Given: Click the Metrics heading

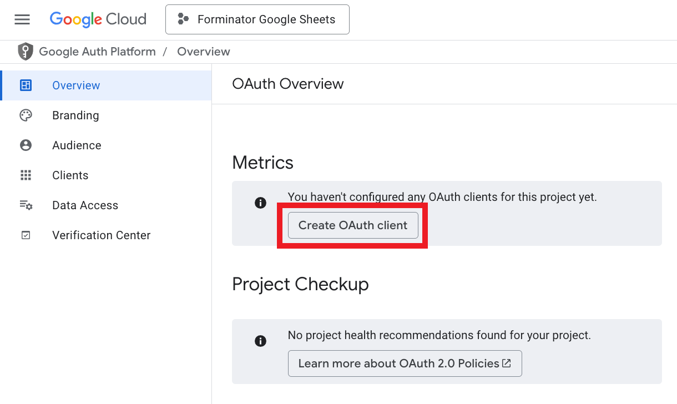Looking at the screenshot, I should [263, 163].
